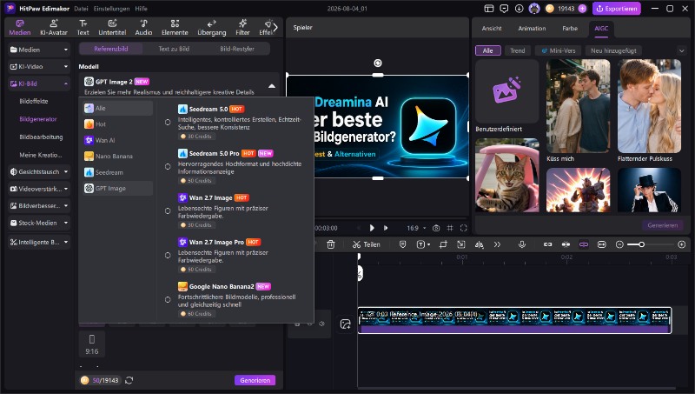The image size is (695, 394).
Task: Click the mirror flip icon in timeline toolbar
Action: tap(480, 244)
